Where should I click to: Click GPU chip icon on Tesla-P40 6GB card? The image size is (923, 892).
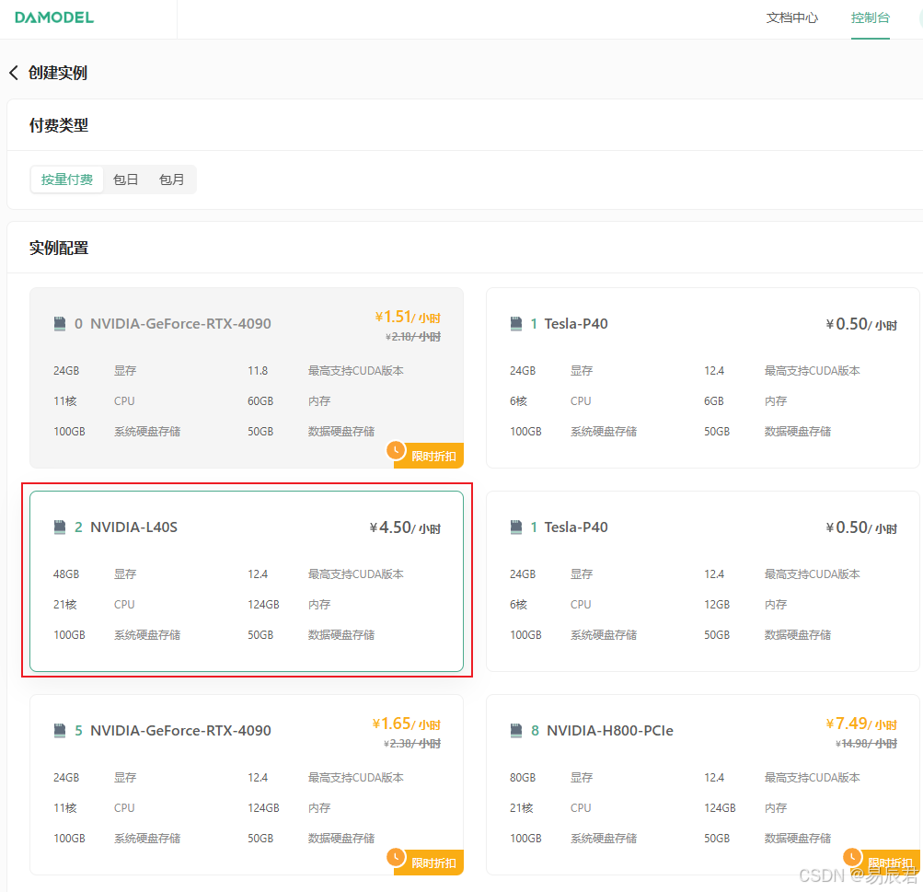click(x=516, y=324)
